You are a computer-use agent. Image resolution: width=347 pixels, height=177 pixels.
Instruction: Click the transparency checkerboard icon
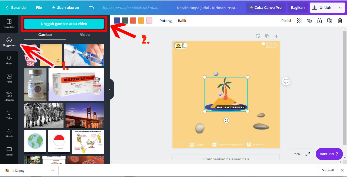299,21
